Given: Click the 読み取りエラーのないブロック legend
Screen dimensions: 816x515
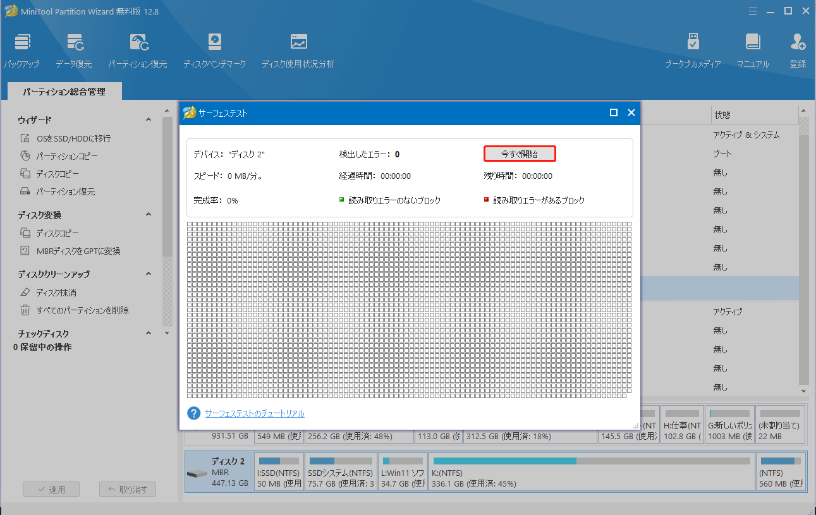Looking at the screenshot, I should [x=390, y=200].
